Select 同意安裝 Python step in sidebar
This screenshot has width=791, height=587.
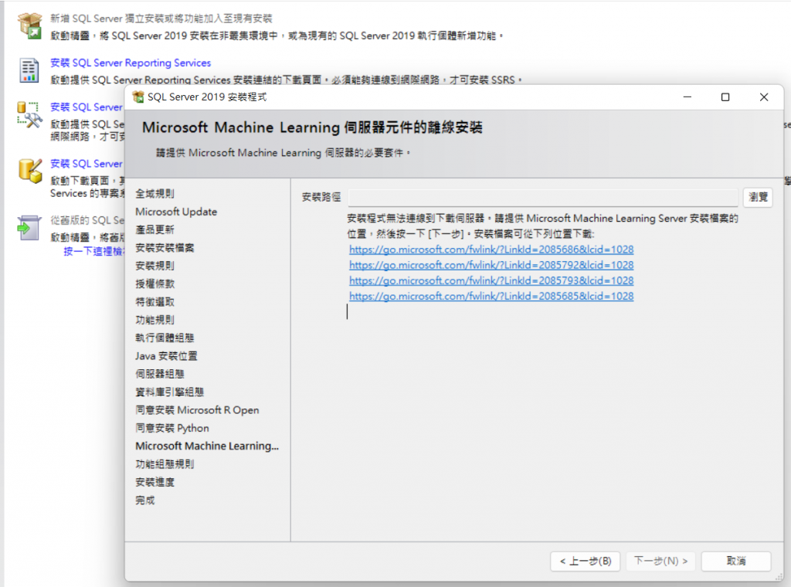[172, 428]
